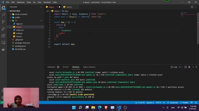Click the src breadcrumb segment
This screenshot has width=199, height=111.
point(48,11)
